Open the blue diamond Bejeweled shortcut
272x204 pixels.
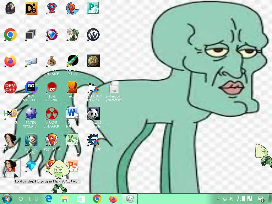(31, 166)
